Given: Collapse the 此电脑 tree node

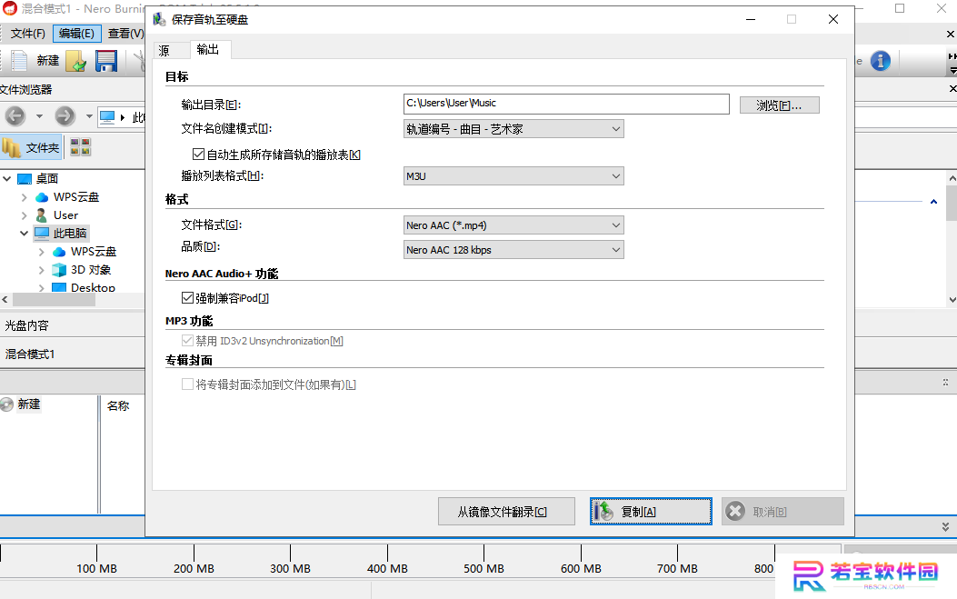Looking at the screenshot, I should click(25, 234).
